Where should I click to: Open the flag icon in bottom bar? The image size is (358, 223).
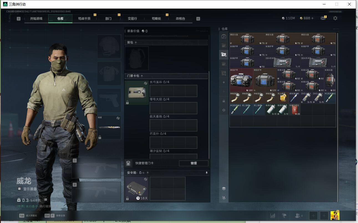284,216
